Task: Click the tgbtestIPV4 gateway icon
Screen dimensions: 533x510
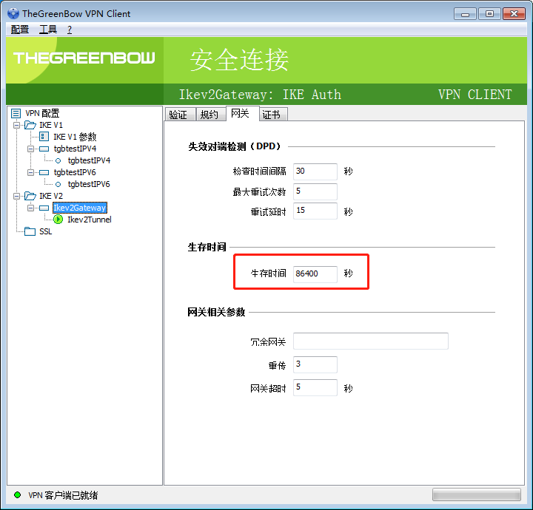Action: pyautogui.click(x=44, y=149)
